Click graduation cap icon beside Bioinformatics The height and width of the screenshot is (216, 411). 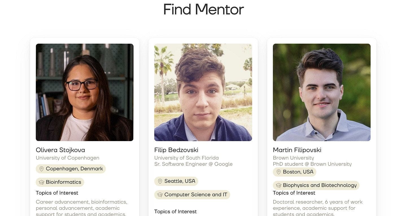point(41,182)
